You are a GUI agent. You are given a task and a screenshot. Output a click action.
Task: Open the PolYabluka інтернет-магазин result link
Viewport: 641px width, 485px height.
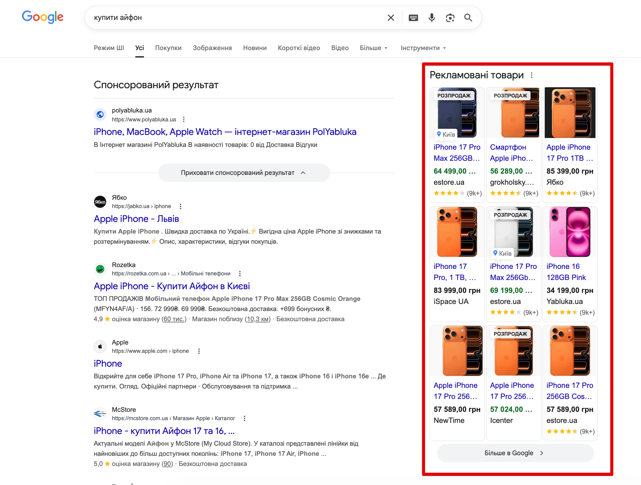(225, 132)
